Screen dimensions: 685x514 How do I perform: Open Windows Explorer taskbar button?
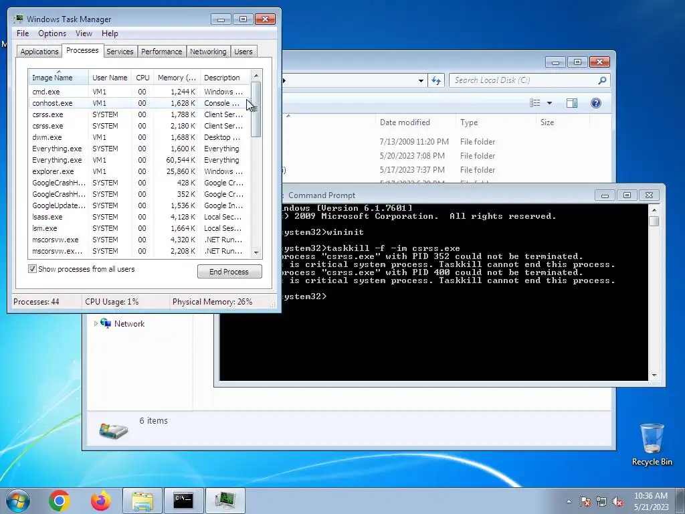142,501
